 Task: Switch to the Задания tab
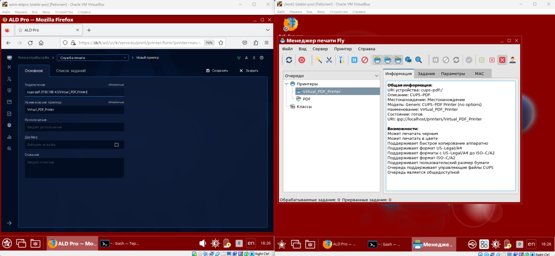click(x=426, y=74)
